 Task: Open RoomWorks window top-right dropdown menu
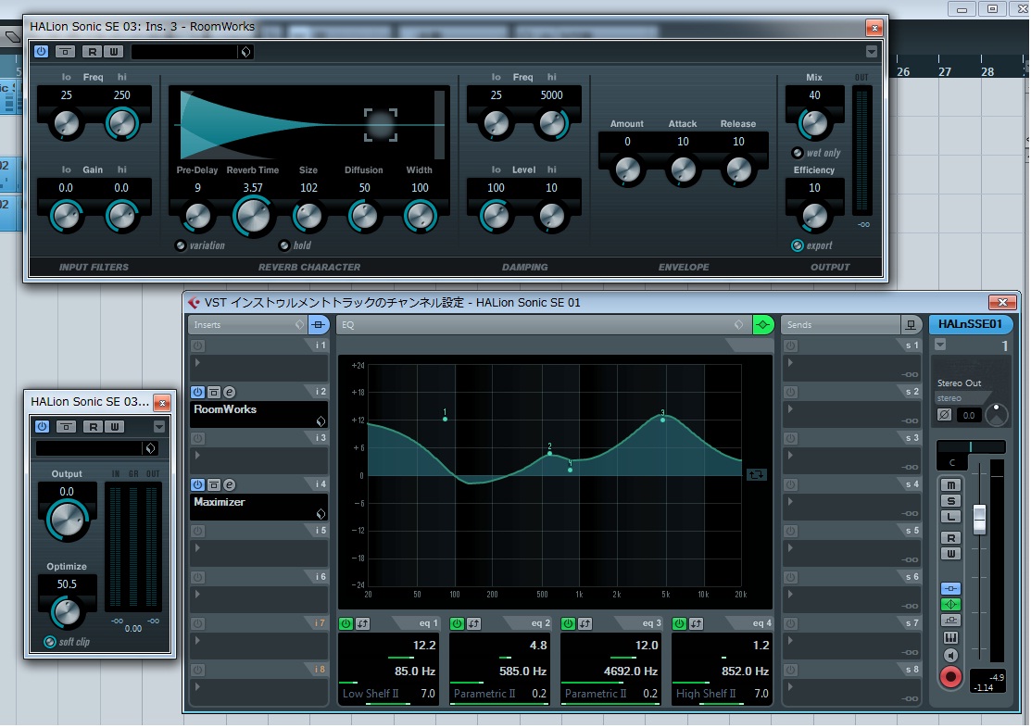[872, 51]
